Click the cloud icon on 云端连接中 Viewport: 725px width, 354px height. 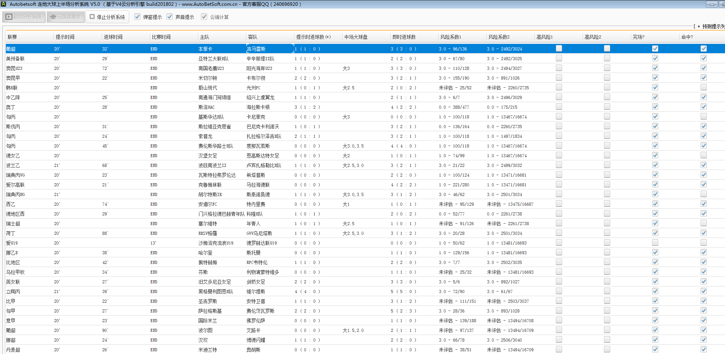(53, 17)
